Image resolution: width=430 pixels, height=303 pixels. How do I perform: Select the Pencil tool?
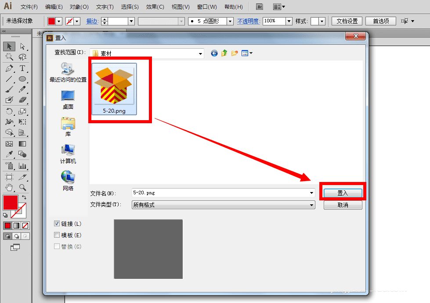pos(22,89)
